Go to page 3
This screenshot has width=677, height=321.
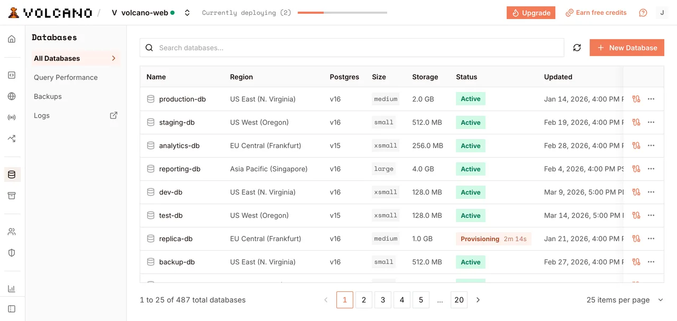coord(383,300)
